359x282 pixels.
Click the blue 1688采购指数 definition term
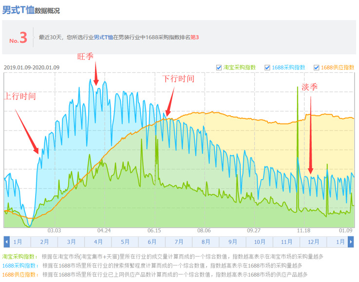coord(20,265)
